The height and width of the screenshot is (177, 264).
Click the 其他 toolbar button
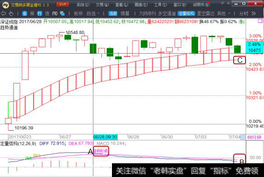(x=222, y=13)
